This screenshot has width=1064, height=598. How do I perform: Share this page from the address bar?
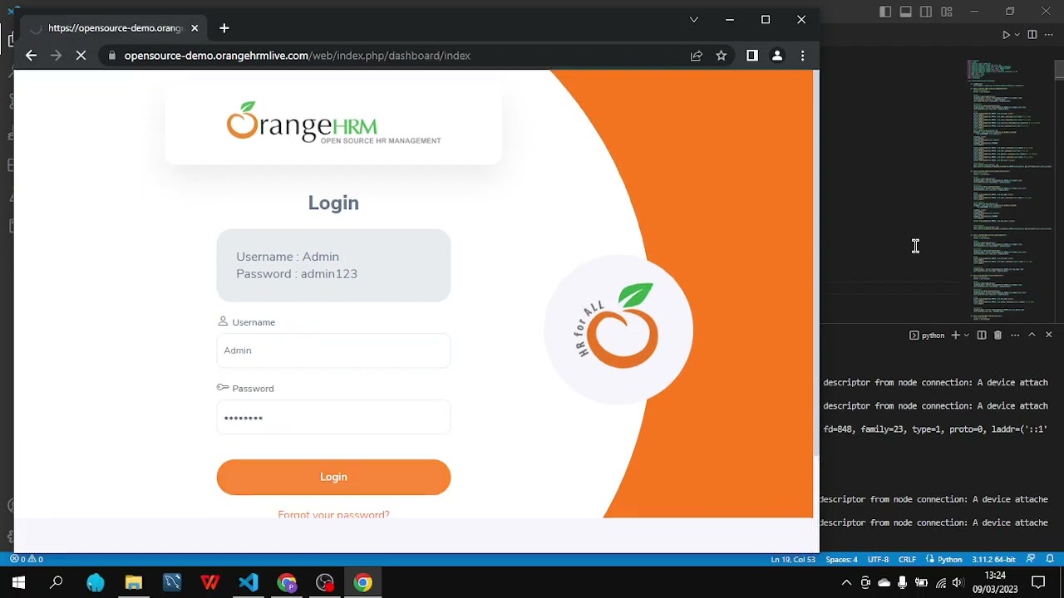[696, 56]
